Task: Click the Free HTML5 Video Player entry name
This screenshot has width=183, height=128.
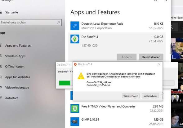Action: (x=109, y=106)
